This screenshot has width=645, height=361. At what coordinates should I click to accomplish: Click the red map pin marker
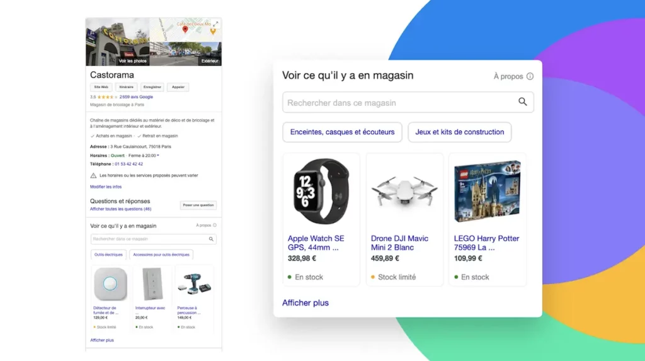point(185,29)
